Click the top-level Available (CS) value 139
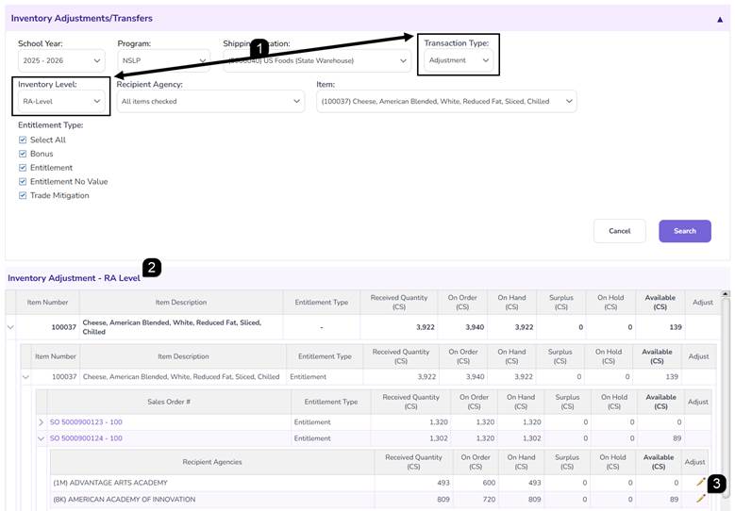 point(675,327)
